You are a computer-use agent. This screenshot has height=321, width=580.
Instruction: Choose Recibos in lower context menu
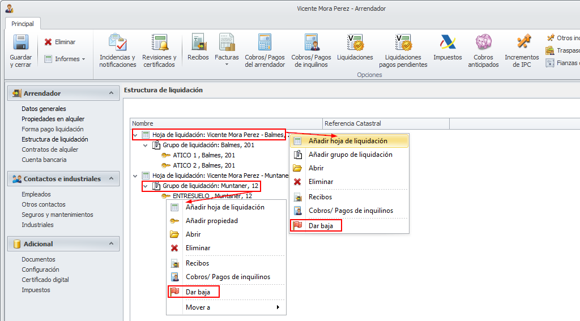click(227, 263)
